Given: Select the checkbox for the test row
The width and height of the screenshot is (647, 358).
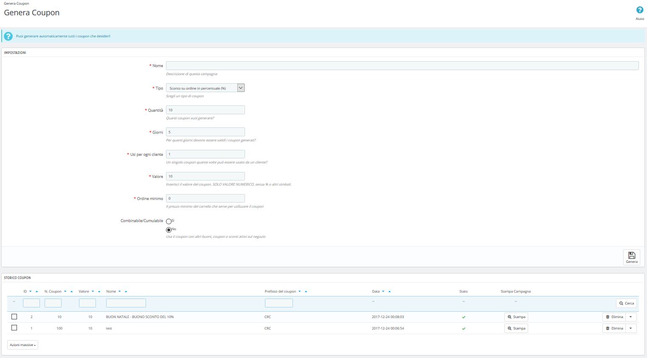Looking at the screenshot, I should tap(14, 328).
